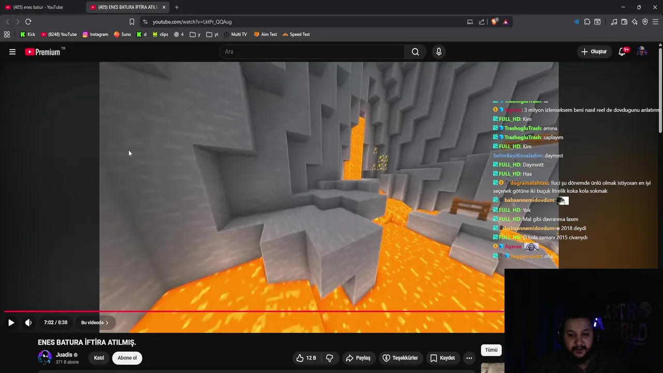Open Leo AI sparkle icon
The width and height of the screenshot is (663, 373).
click(x=635, y=22)
